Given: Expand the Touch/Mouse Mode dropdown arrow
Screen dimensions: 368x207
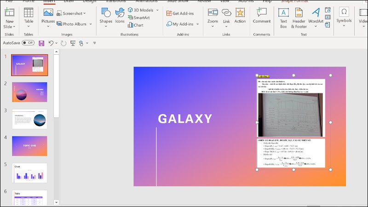Looking at the screenshot, I should [x=87, y=43].
